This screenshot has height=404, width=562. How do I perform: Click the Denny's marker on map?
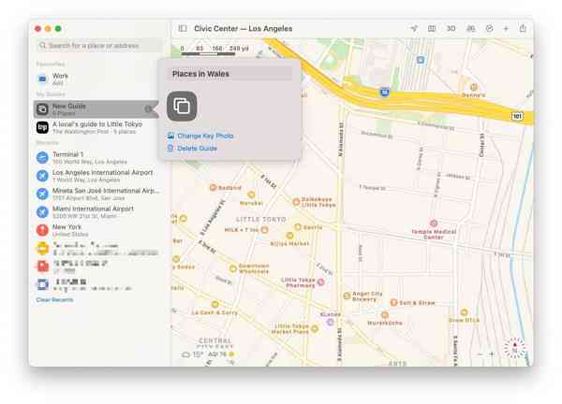point(474,87)
